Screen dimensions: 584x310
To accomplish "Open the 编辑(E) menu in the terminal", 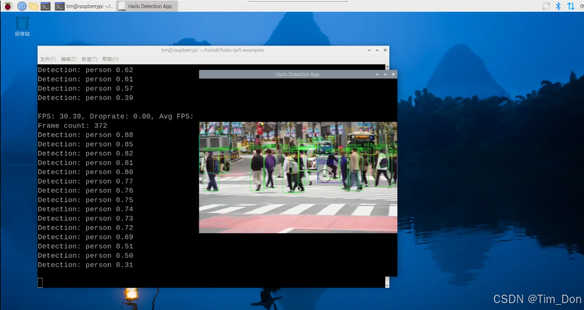I will 68,59.
